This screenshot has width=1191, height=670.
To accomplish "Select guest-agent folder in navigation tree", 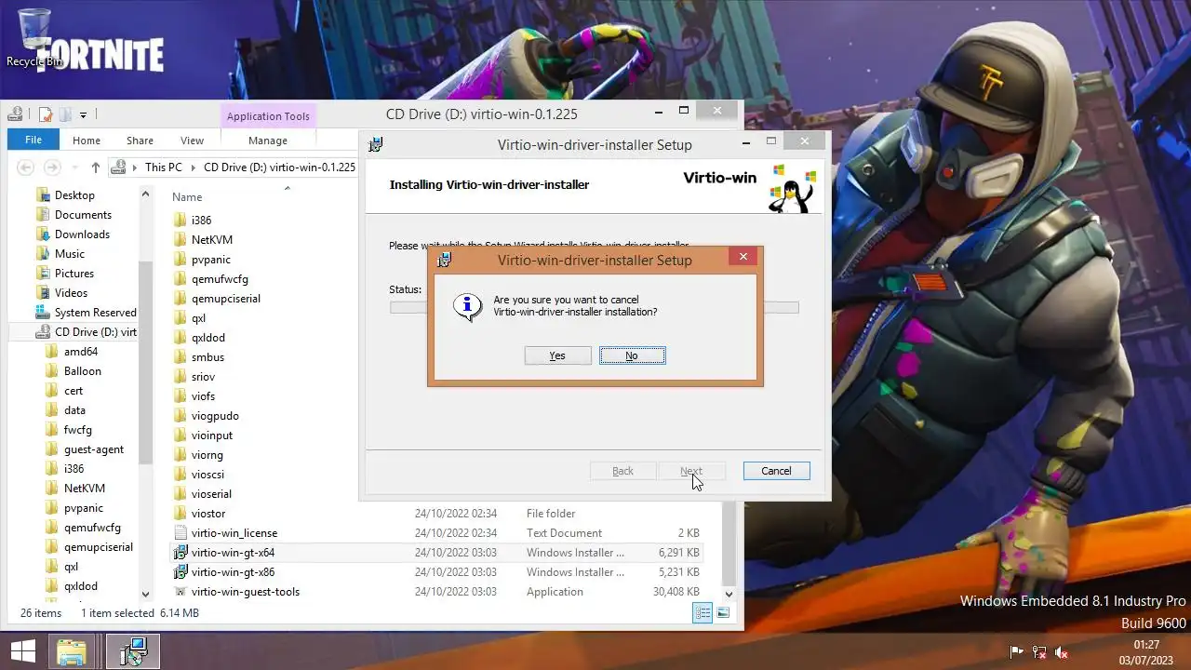I will click(x=94, y=449).
